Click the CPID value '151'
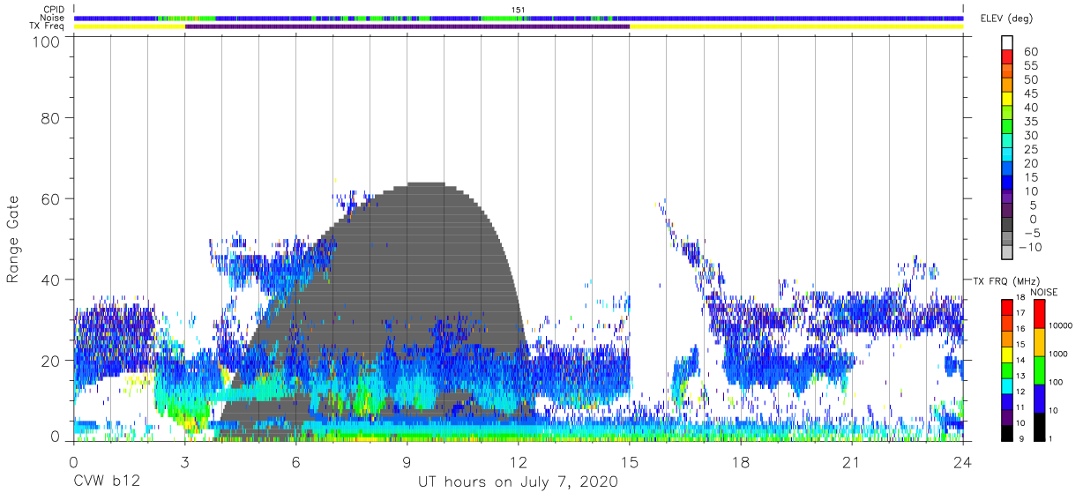This screenshot has width=1083, height=500. coord(519,10)
